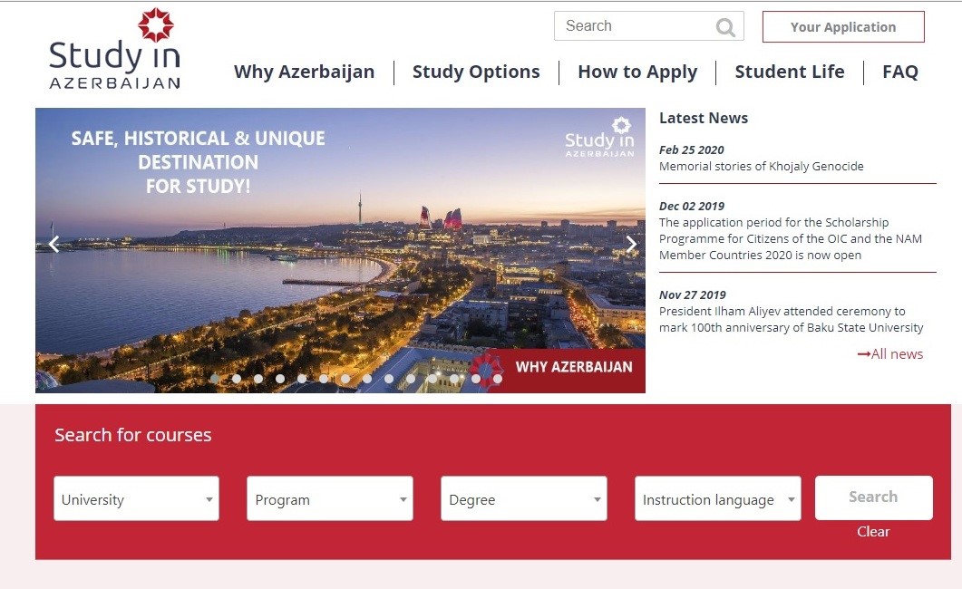Click the Study in Azerbaijan logo

tap(115, 48)
